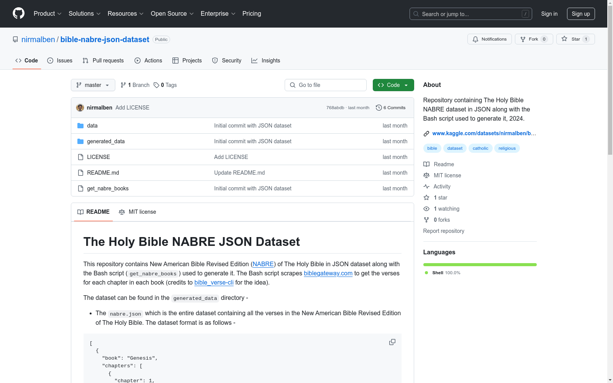Expand the Product menu
The image size is (613, 383).
tap(48, 13)
